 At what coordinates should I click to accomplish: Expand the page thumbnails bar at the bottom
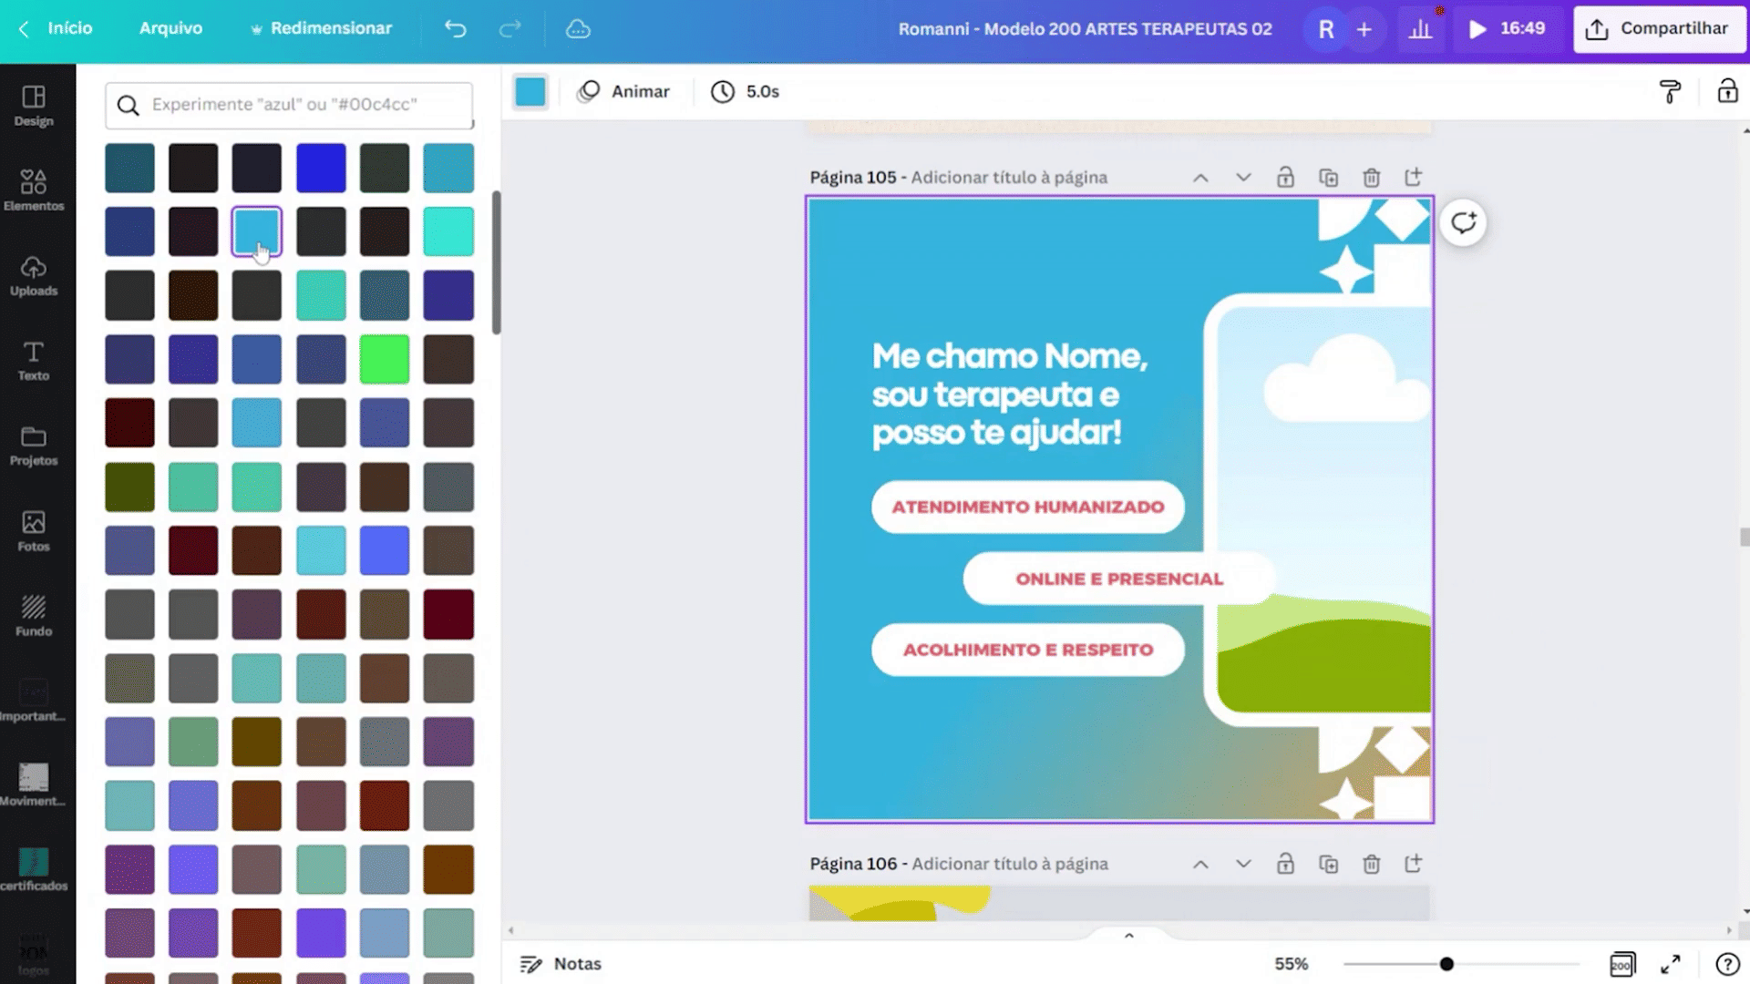[x=1128, y=936]
